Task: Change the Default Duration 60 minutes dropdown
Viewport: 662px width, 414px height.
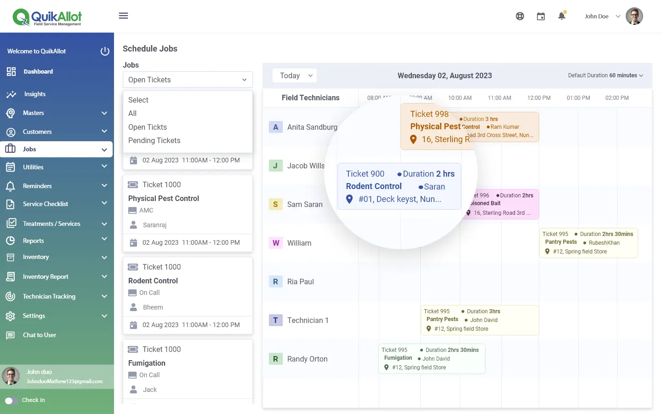Action: point(605,75)
